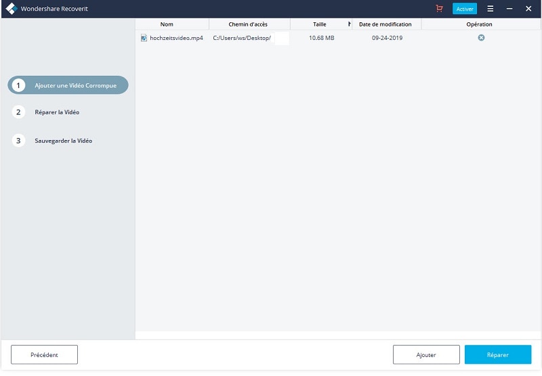Start repair with the Réparer button

498,354
